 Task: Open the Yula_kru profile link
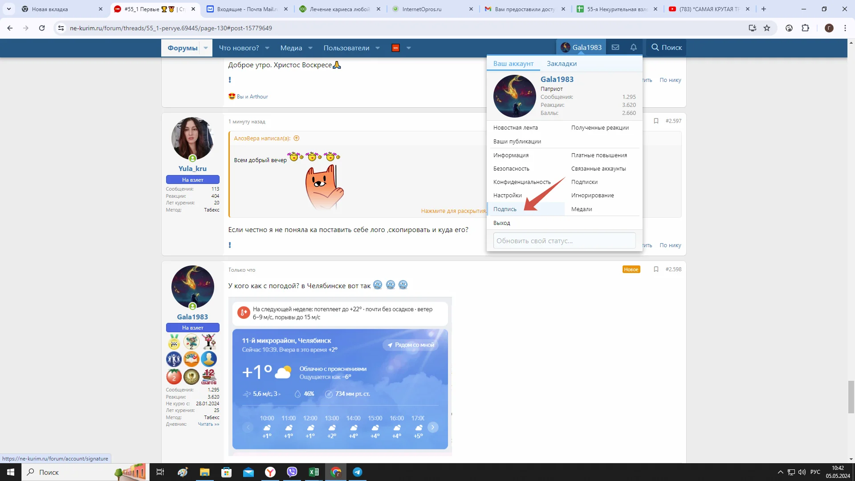pos(192,168)
